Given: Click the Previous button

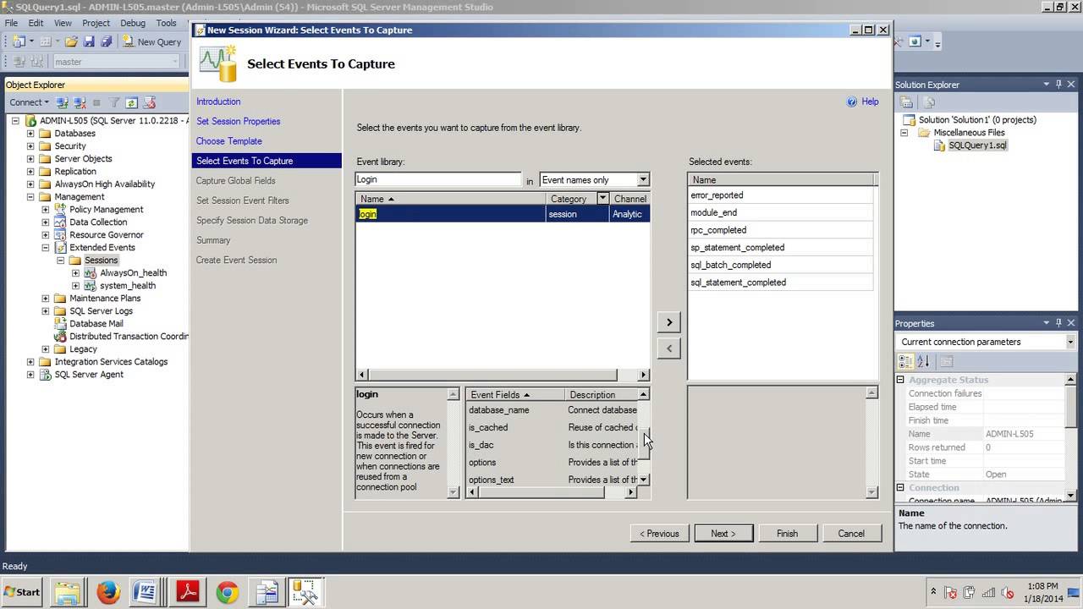Looking at the screenshot, I should (659, 534).
